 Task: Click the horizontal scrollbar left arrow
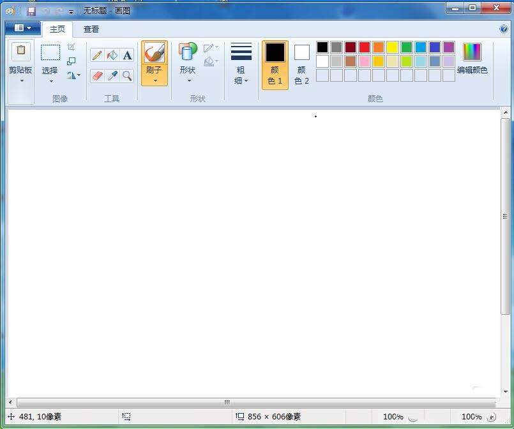coord(10,402)
